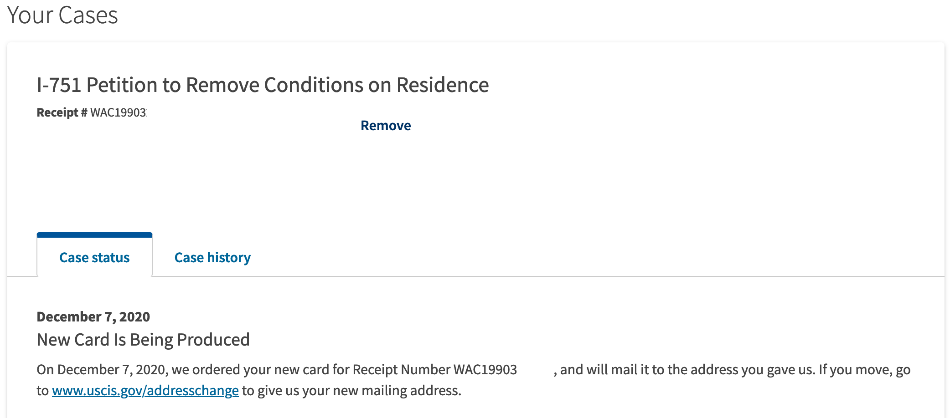950x418 pixels.
Task: Click the I-751 Petition title heading
Action: pyautogui.click(x=263, y=85)
